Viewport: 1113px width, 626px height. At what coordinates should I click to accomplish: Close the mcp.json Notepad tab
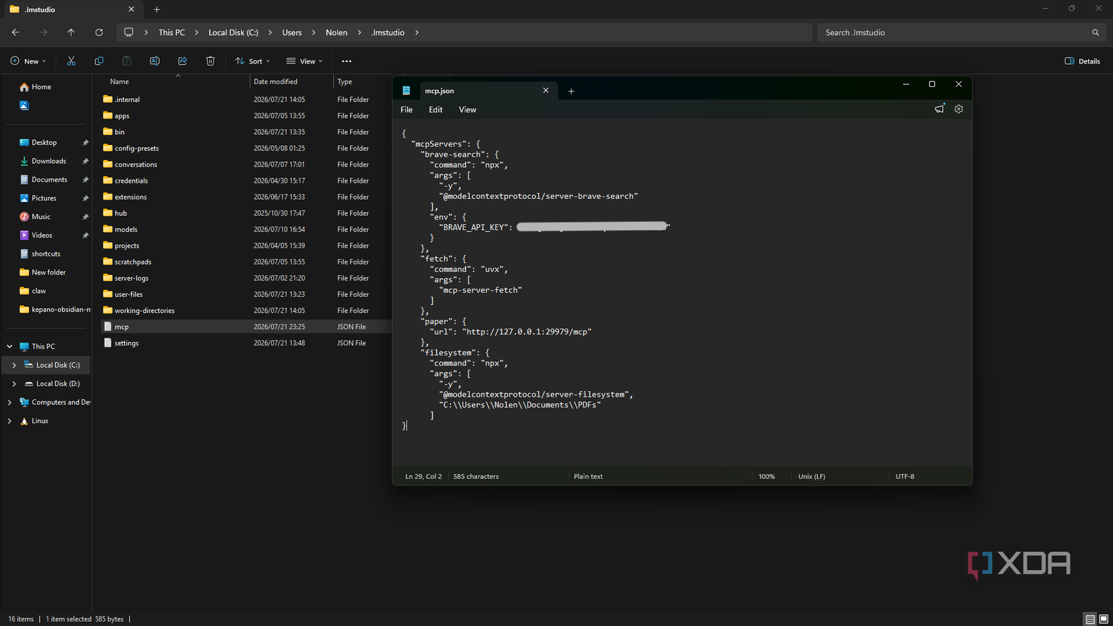pos(546,90)
